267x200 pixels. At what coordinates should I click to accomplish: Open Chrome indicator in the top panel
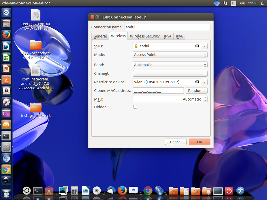coord(217,3)
